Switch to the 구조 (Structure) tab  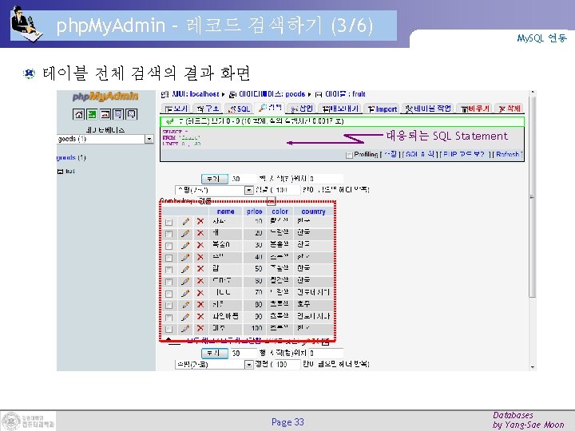coord(208,109)
